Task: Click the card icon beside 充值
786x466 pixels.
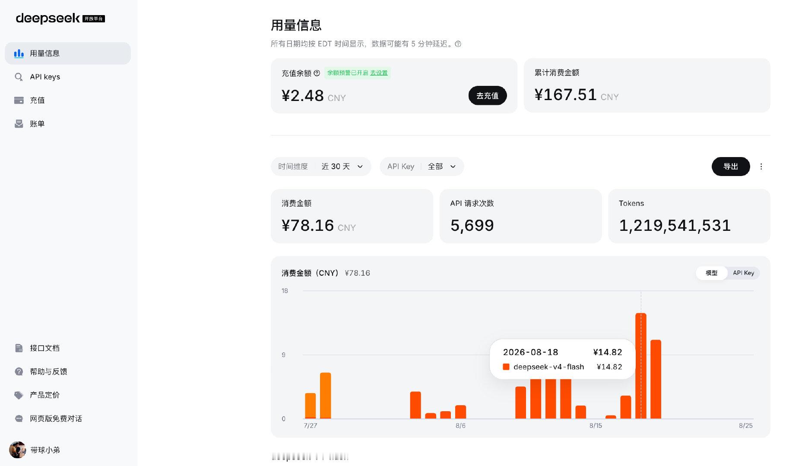Action: (19, 100)
